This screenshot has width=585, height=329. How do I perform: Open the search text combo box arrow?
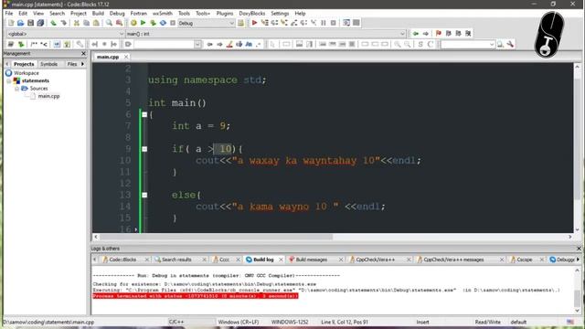point(197,45)
